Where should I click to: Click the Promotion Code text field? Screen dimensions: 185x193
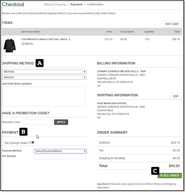point(37,122)
